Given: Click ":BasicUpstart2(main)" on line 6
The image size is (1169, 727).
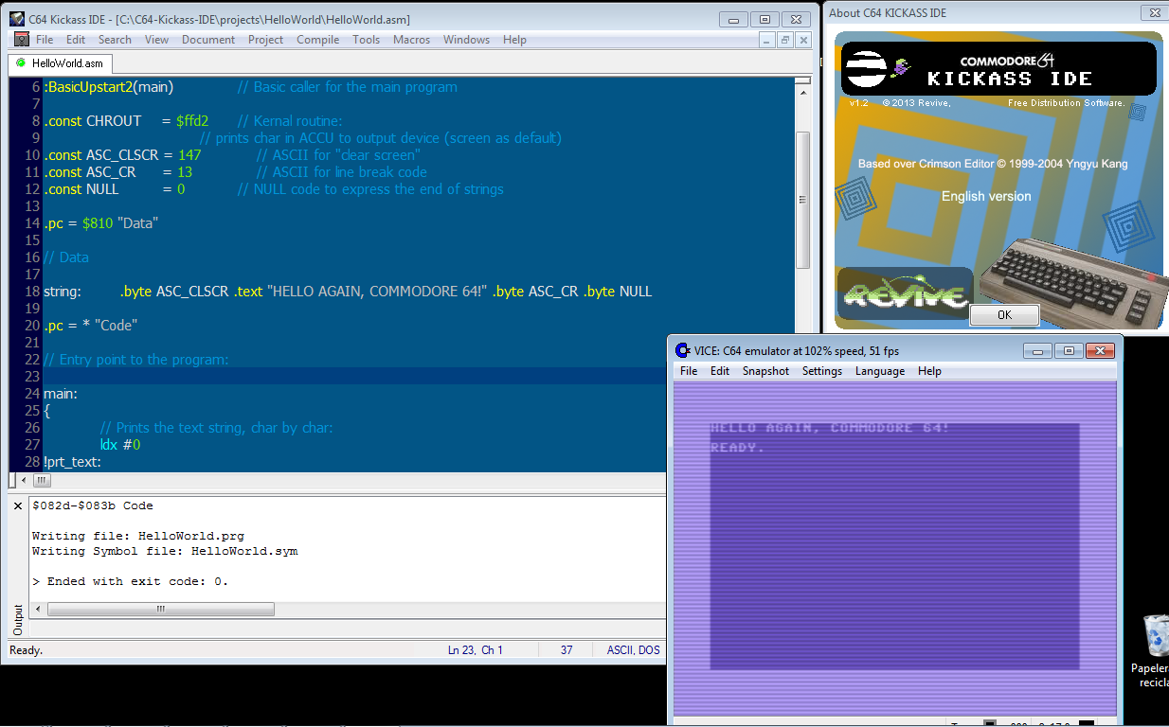Looking at the screenshot, I should [108, 87].
